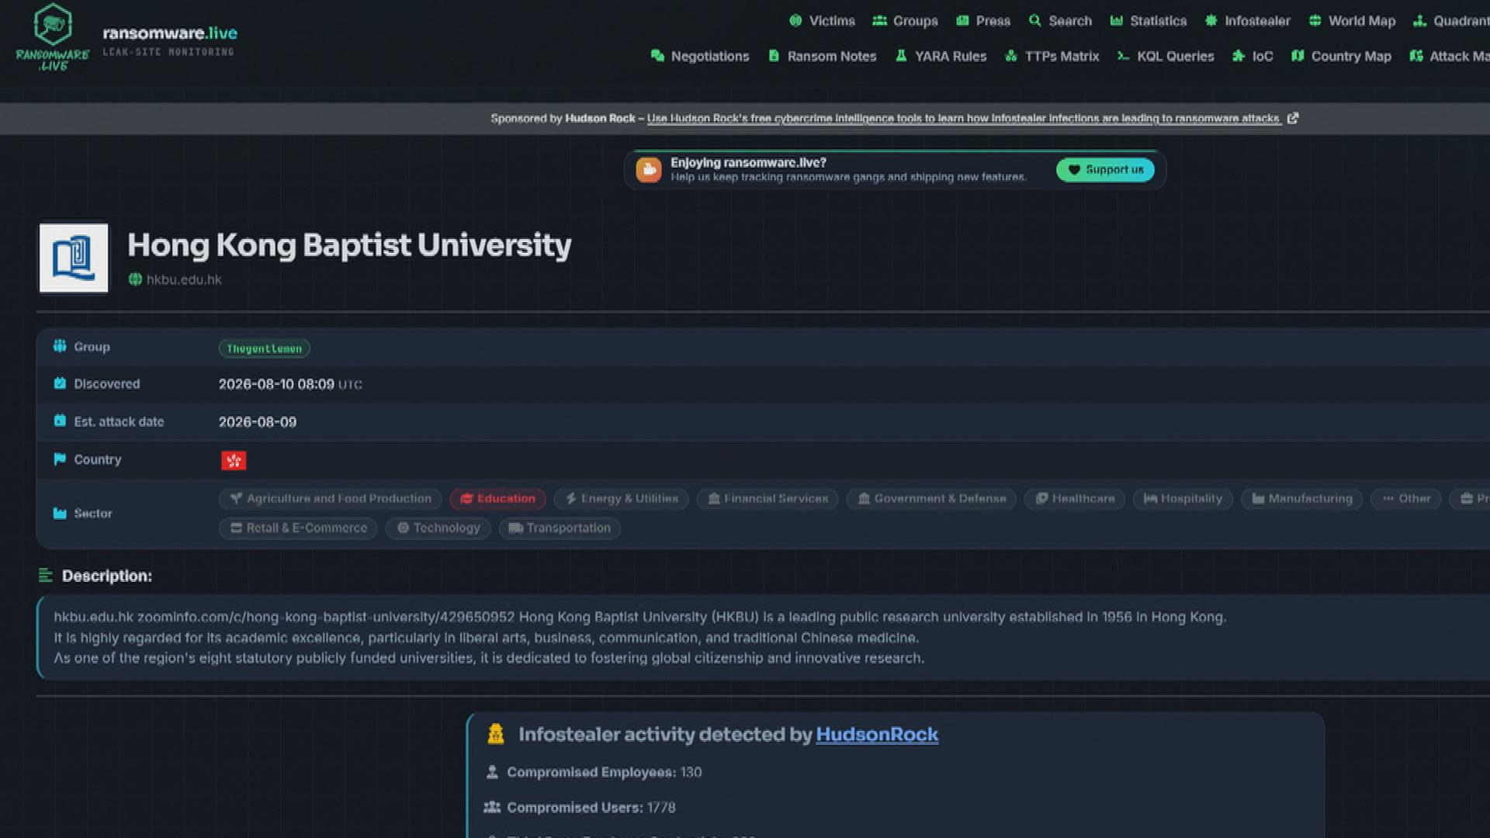Viewport: 1490px width, 838px height.
Task: Click the Groups people icon in navigation
Action: pos(879,21)
